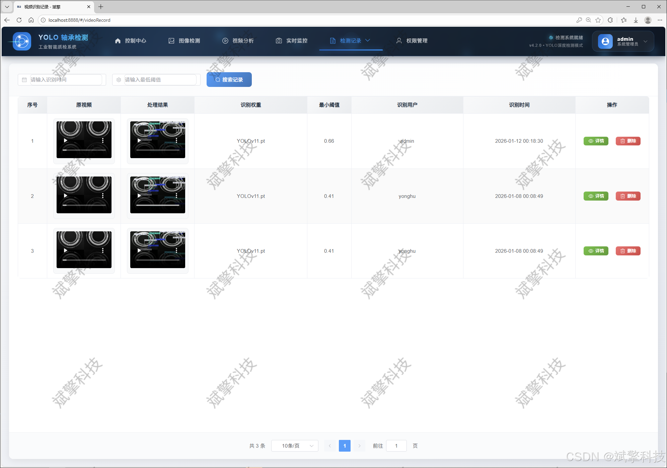Click browser refresh icon
This screenshot has height=468, width=667.
point(19,20)
